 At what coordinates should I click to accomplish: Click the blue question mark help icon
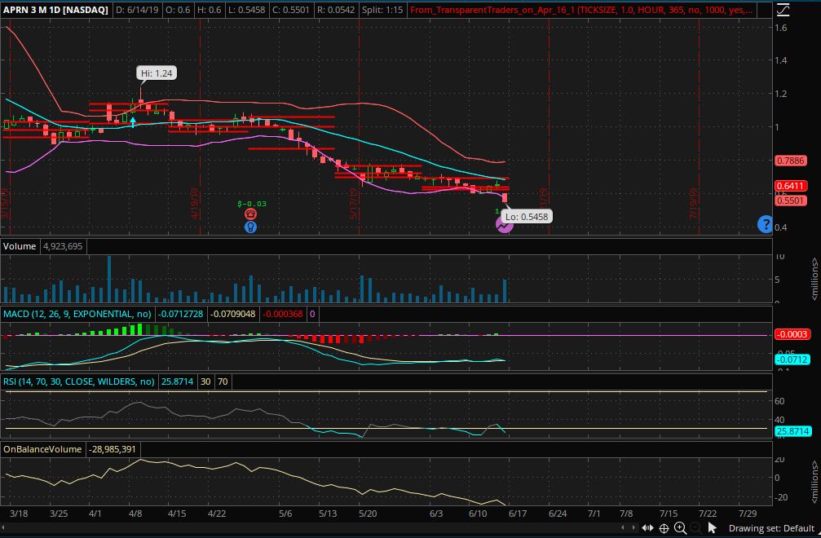click(x=765, y=224)
